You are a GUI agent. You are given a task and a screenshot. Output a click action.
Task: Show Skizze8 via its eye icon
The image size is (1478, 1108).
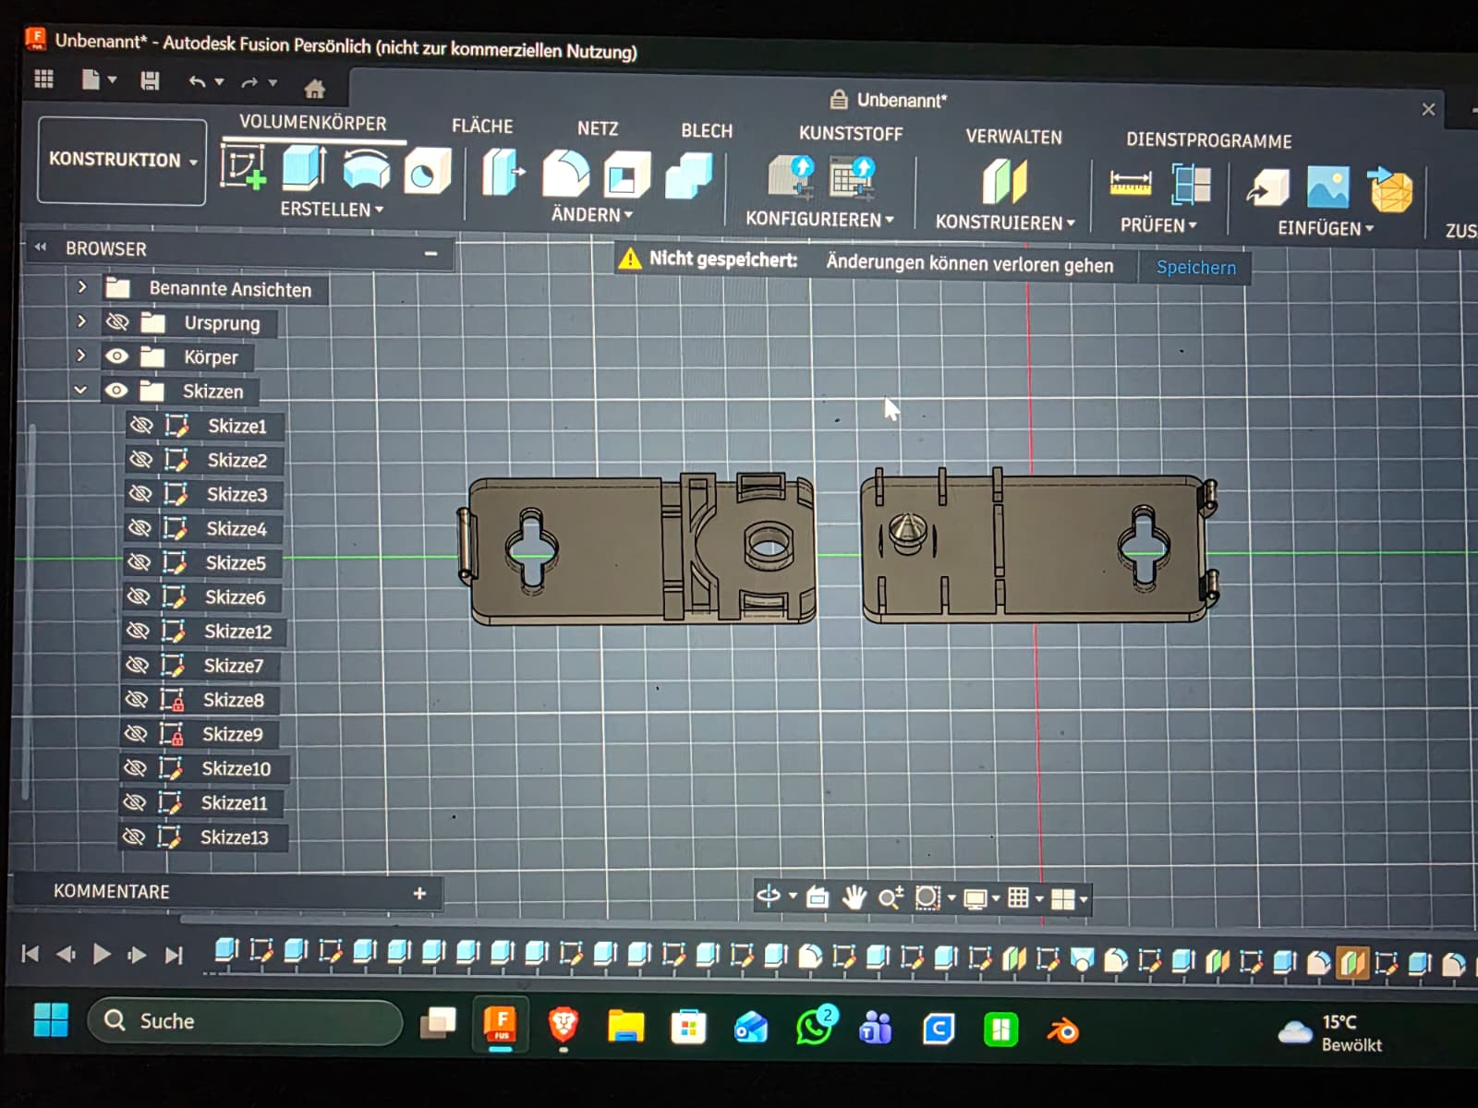pyautogui.click(x=136, y=699)
